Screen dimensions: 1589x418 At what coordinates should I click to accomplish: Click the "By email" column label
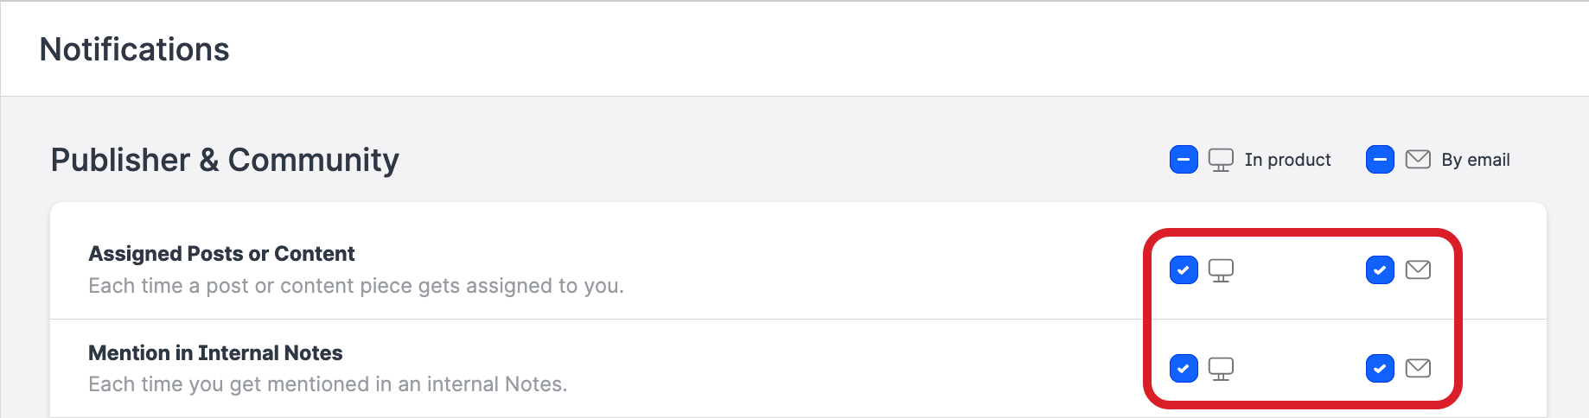[x=1475, y=160]
